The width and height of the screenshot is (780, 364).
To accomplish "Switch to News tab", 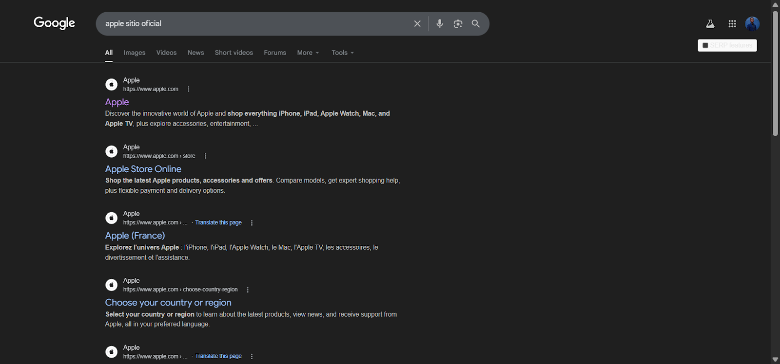I will 196,53.
